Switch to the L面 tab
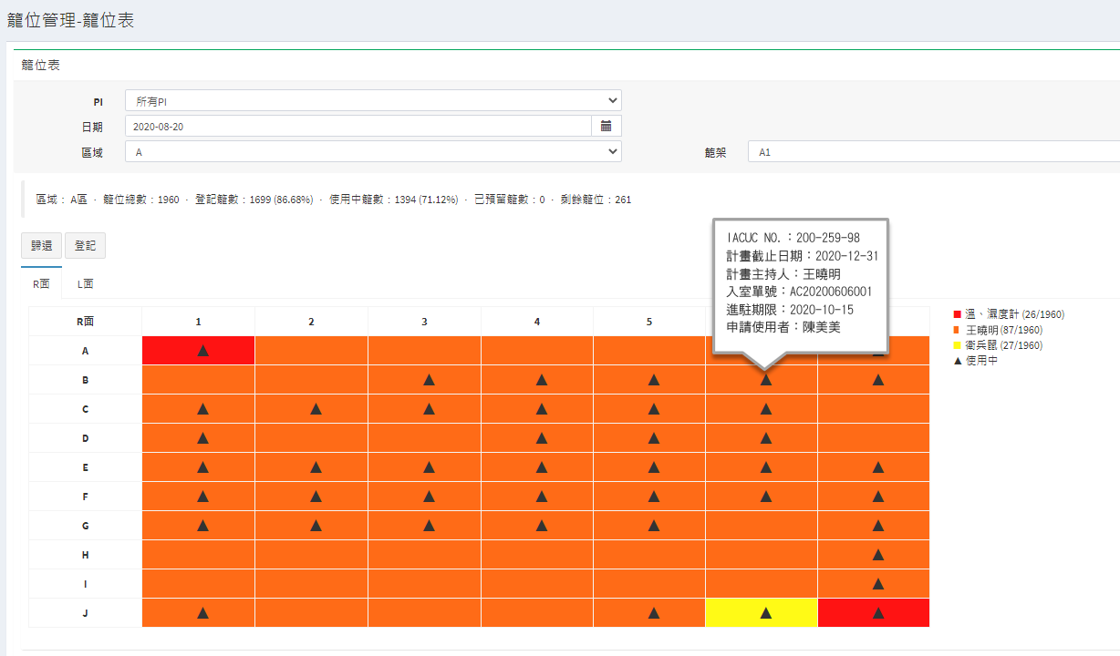1120x656 pixels. [84, 283]
